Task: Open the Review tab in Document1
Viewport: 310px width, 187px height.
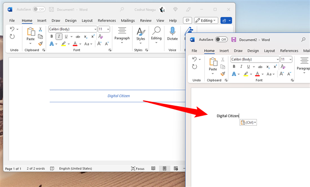Action: pyautogui.click(x=146, y=21)
